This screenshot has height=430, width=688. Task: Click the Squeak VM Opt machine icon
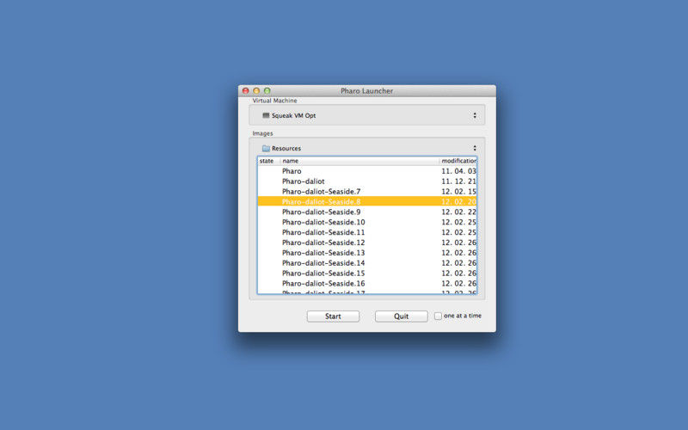(266, 115)
